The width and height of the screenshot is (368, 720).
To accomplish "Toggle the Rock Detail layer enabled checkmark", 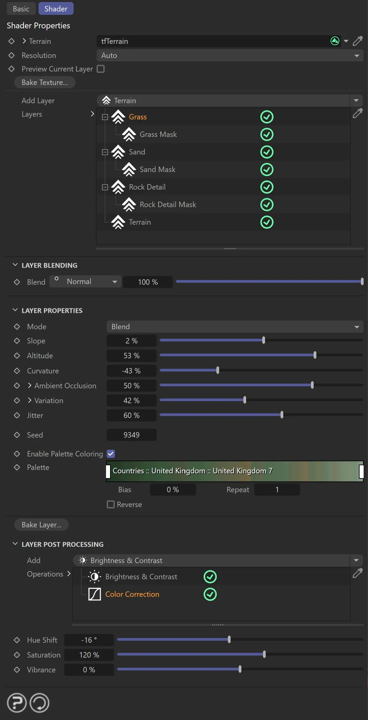I will coord(267,187).
